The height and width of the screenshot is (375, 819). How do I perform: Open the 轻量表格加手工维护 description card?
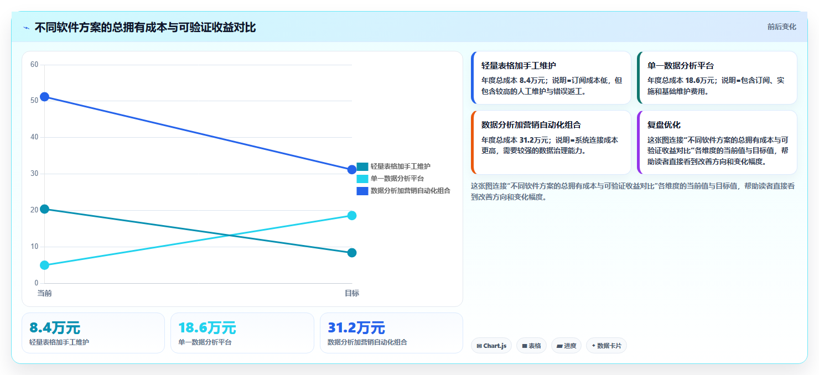pyautogui.click(x=551, y=77)
